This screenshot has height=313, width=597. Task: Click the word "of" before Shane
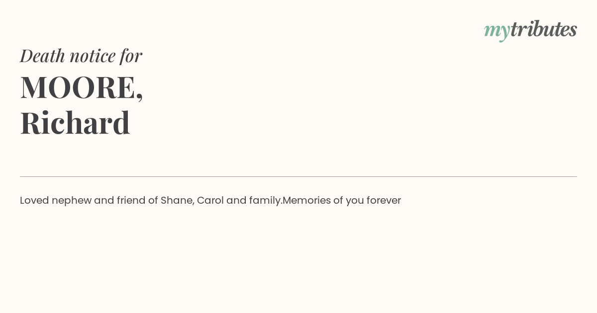click(153, 200)
